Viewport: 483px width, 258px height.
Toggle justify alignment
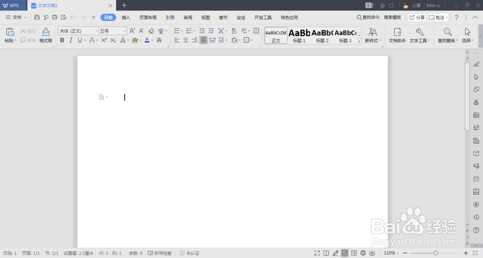point(203,41)
